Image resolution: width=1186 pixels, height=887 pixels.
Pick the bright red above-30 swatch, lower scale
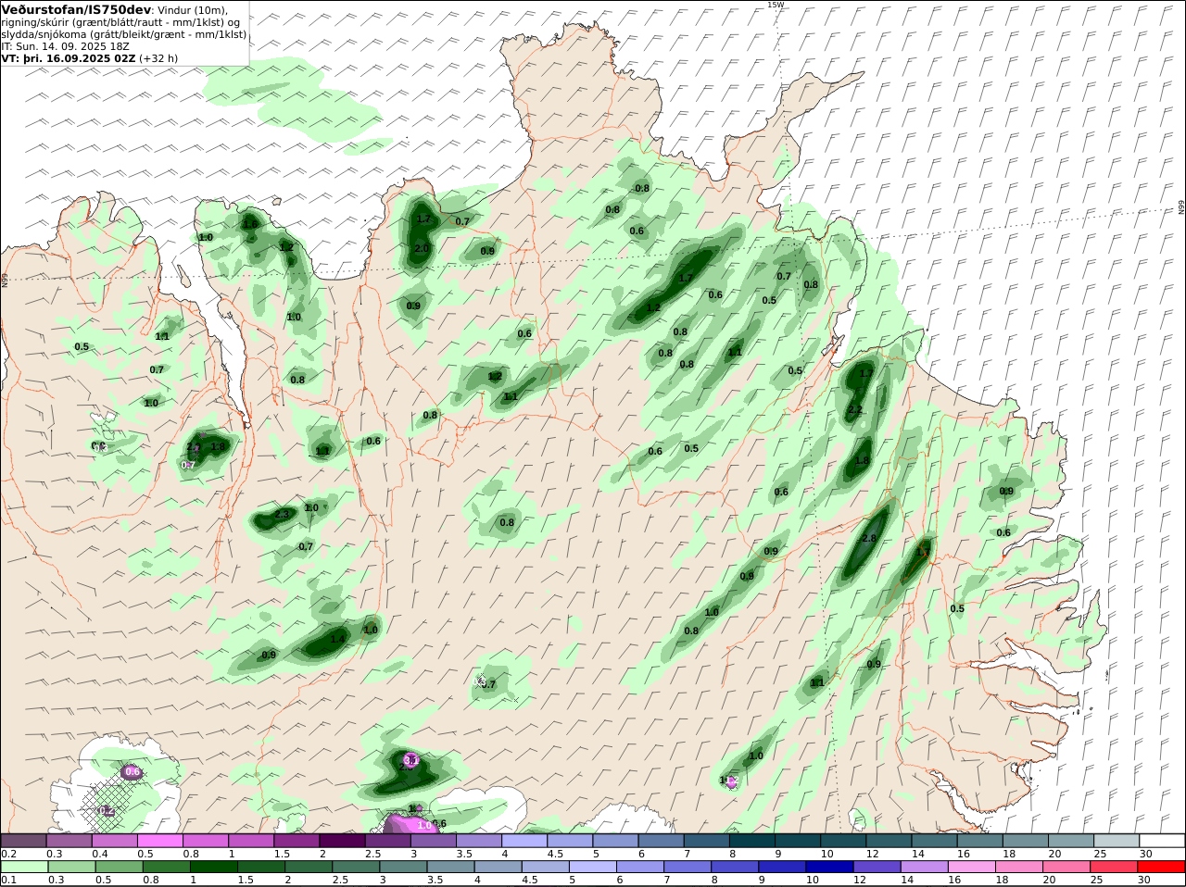click(1162, 867)
